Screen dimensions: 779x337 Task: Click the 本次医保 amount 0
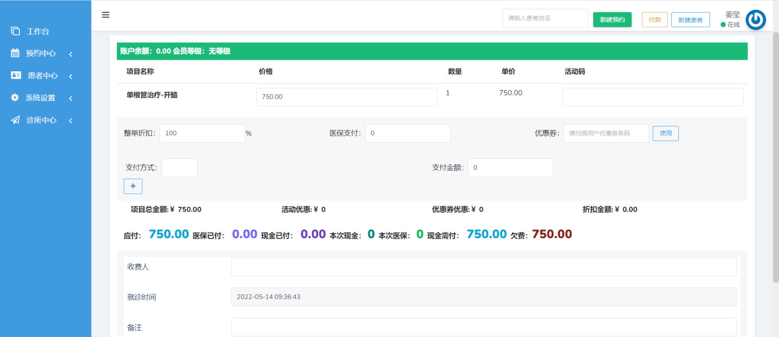pyautogui.click(x=420, y=234)
